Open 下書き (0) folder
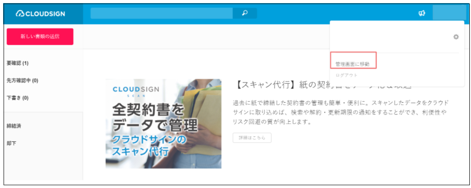The width and height of the screenshot is (471, 188). [18, 98]
